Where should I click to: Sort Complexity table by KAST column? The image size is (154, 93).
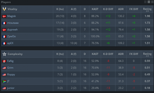click(x=95, y=54)
